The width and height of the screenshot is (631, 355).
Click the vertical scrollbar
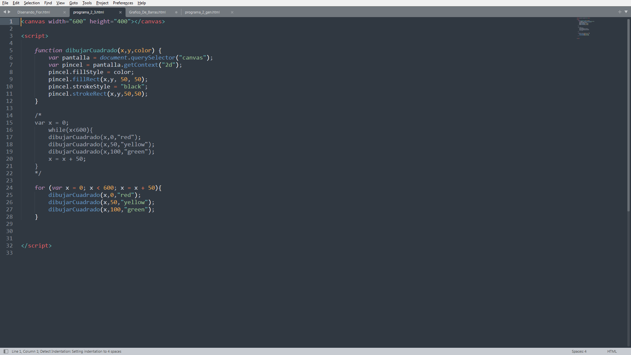coord(628,115)
